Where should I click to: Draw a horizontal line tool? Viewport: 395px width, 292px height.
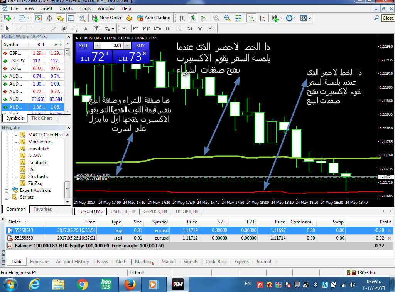click(43, 29)
